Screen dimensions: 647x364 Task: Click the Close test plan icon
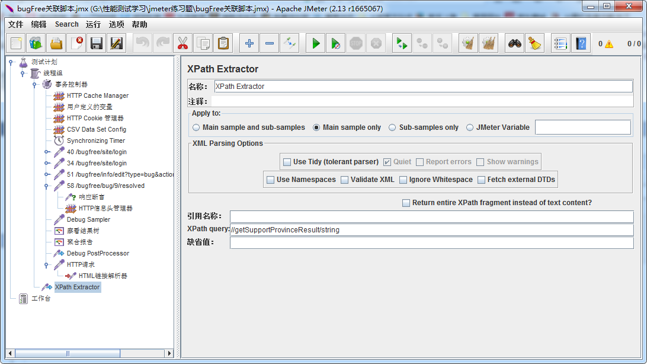coord(76,43)
